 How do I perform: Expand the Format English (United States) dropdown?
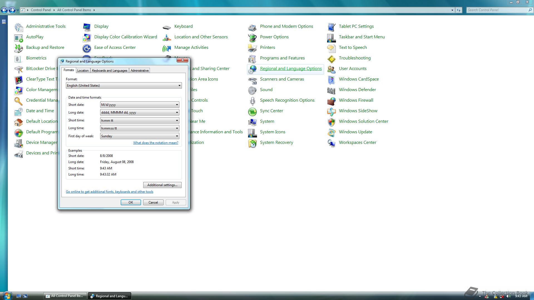[x=124, y=86]
